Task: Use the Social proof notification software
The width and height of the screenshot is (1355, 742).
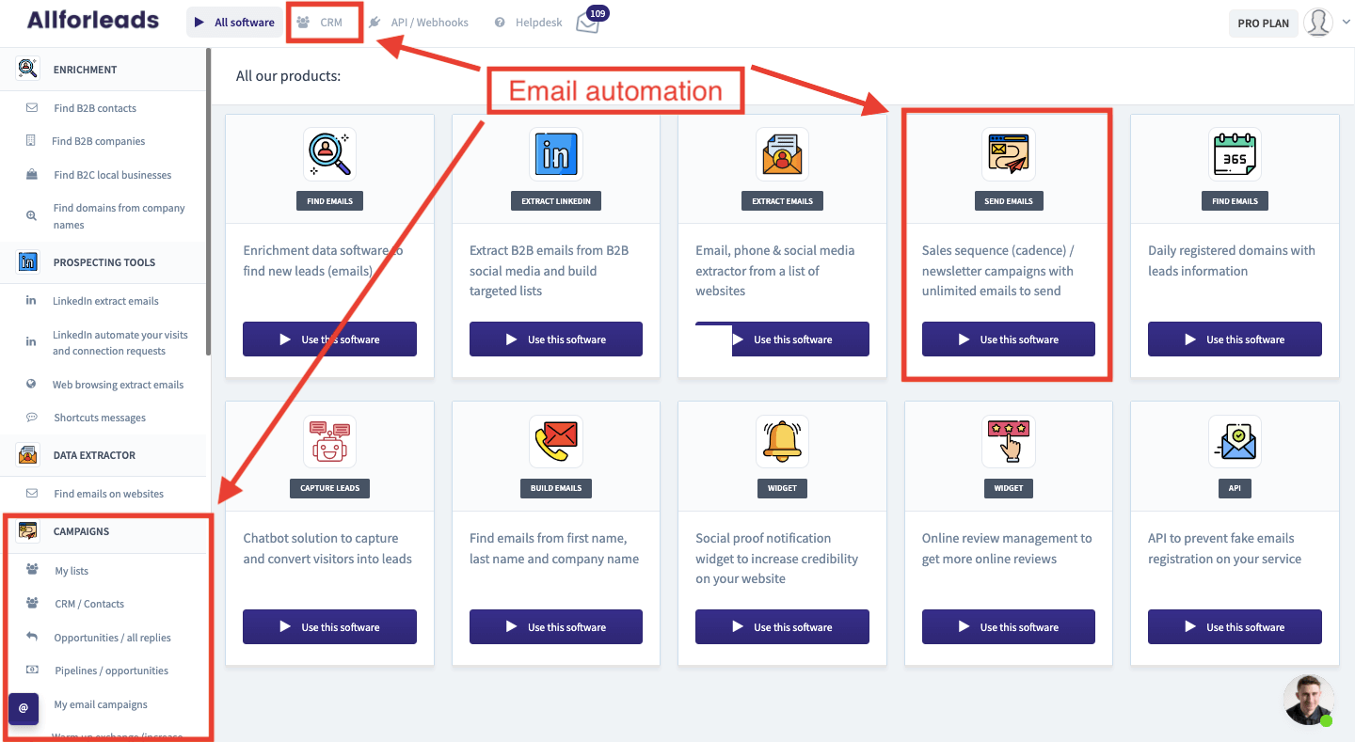Action: point(782,627)
